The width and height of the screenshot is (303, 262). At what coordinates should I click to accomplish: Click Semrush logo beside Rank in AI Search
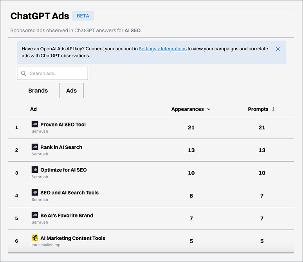(35, 147)
